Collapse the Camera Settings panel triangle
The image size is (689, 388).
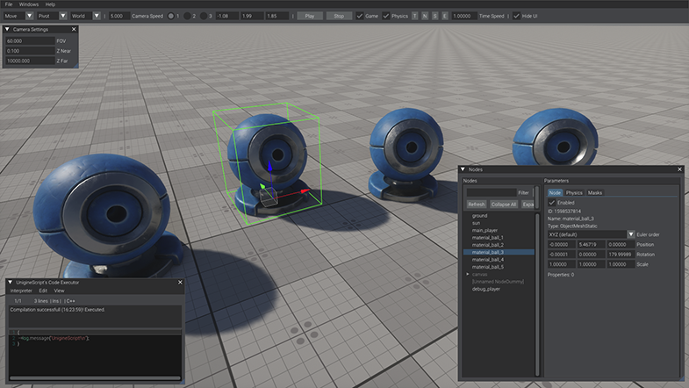pyautogui.click(x=8, y=30)
